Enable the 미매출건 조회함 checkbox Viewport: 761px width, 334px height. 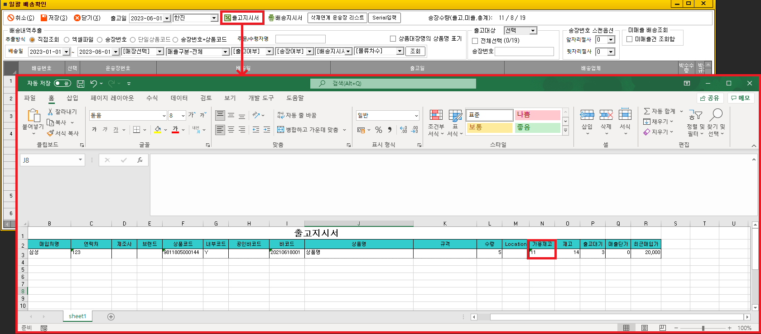pyautogui.click(x=629, y=39)
